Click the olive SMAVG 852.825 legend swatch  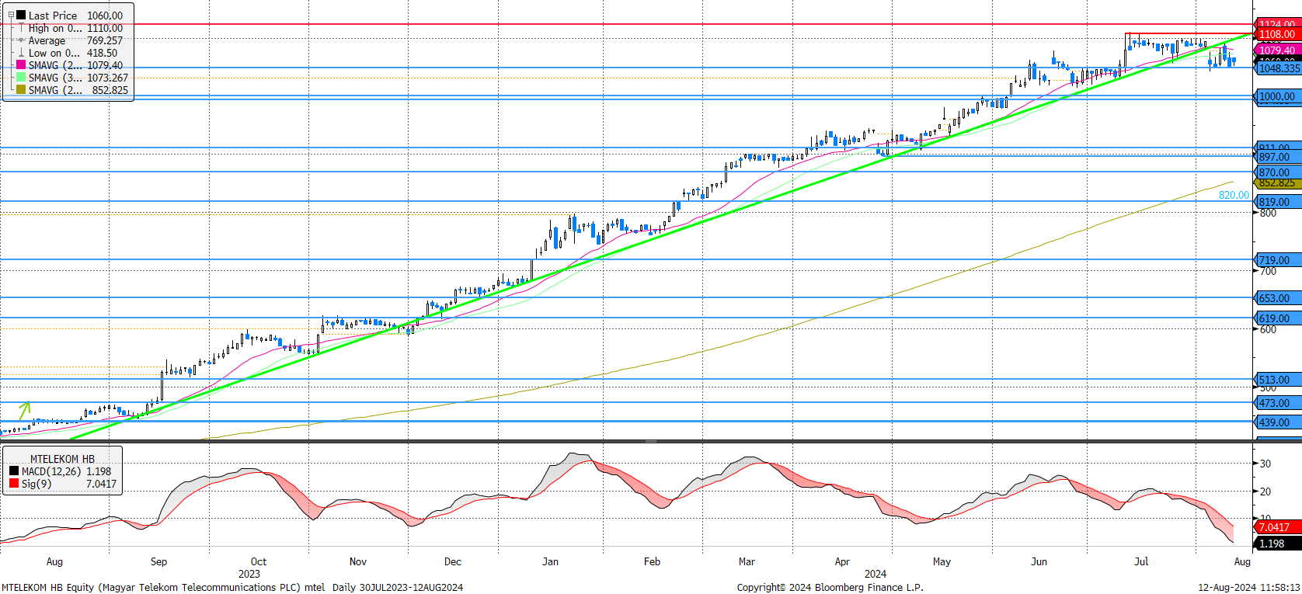(21, 90)
